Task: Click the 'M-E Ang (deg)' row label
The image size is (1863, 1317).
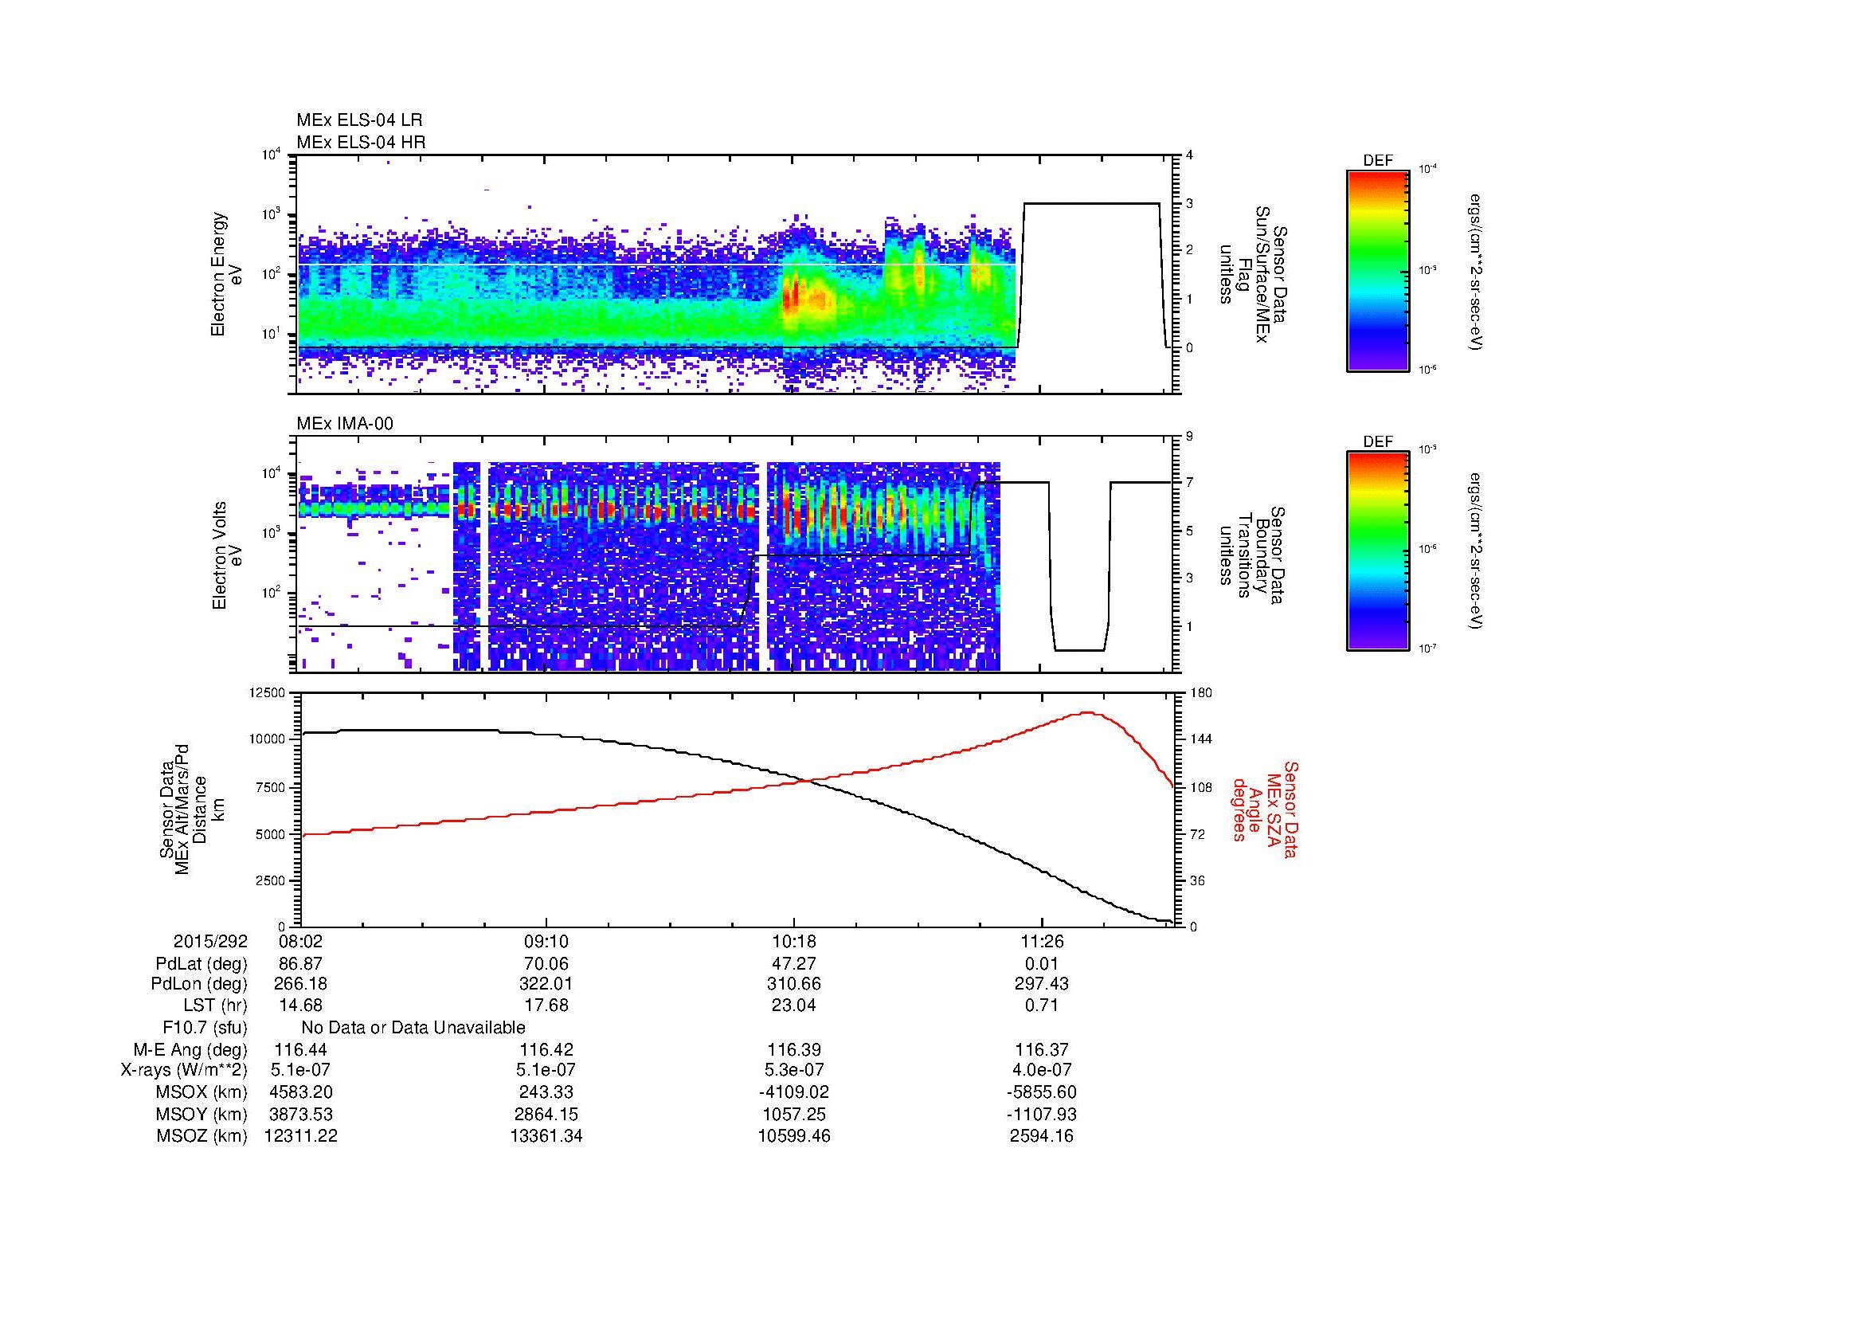Action: coord(190,1049)
